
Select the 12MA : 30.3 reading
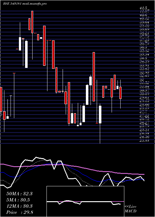click(19, 206)
